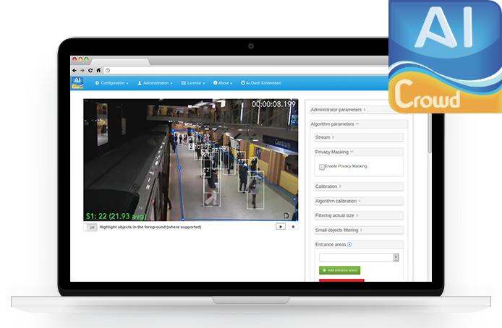Viewport: 502px width, 328px height.
Task: Click the crowd-counting video preview
Action: [x=191, y=160]
